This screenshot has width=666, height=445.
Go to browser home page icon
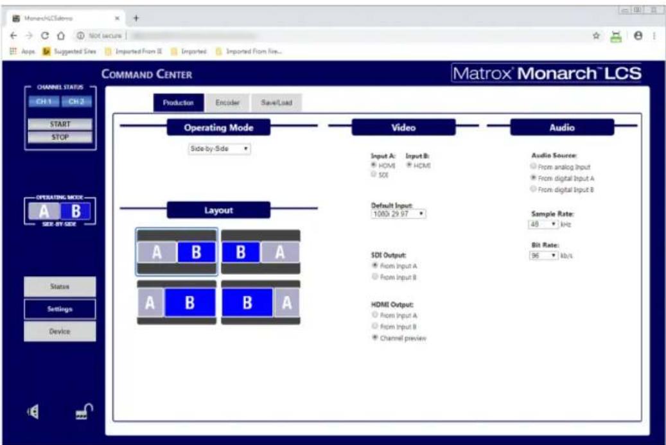(61, 36)
